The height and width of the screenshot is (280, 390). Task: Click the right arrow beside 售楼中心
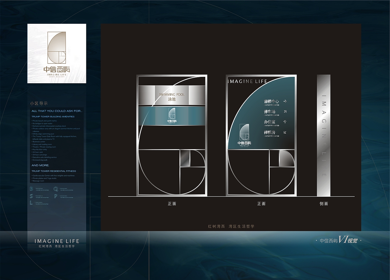tap(285, 101)
